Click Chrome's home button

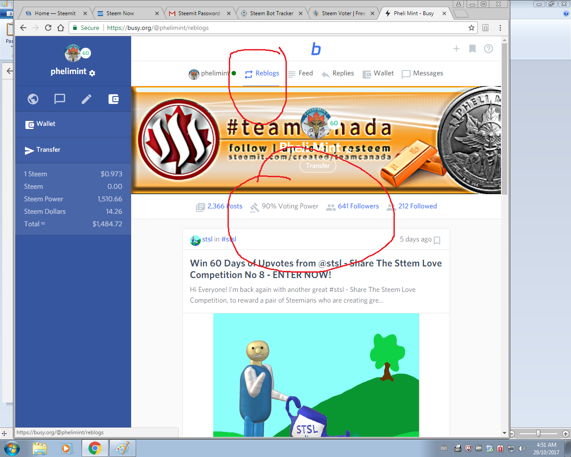click(x=61, y=28)
